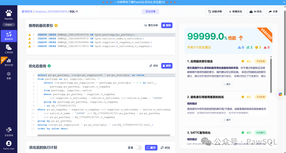The image size is (286, 153).
Task: Open 旧版详情 legacy details
Action: click(x=215, y=11)
